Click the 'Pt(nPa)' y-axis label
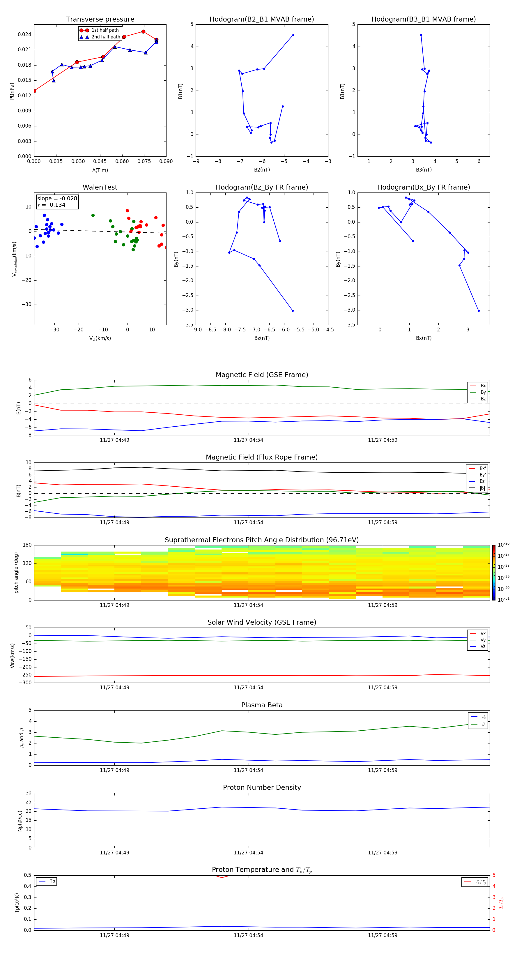The width and height of the screenshot is (524, 961). click(12, 91)
